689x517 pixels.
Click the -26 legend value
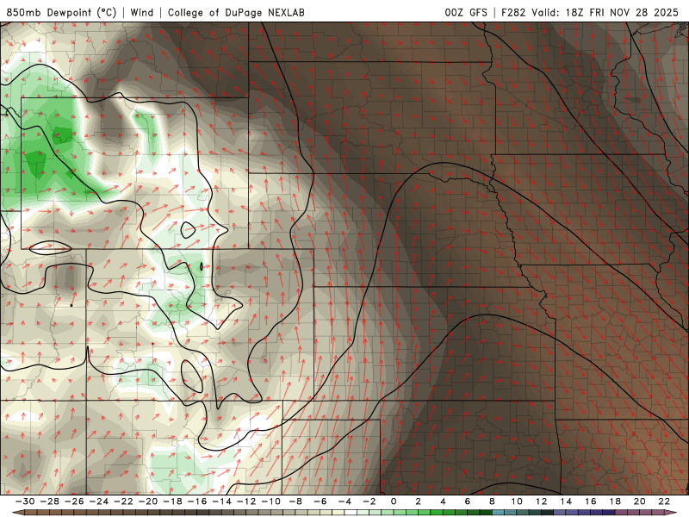coord(74,501)
